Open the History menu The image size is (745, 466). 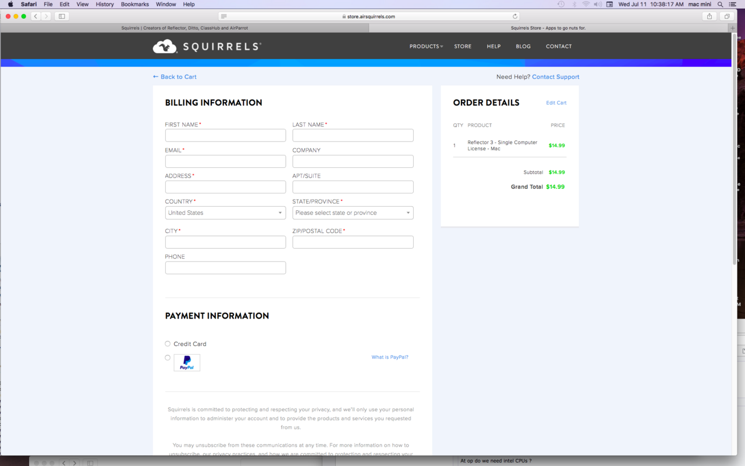[x=105, y=4]
